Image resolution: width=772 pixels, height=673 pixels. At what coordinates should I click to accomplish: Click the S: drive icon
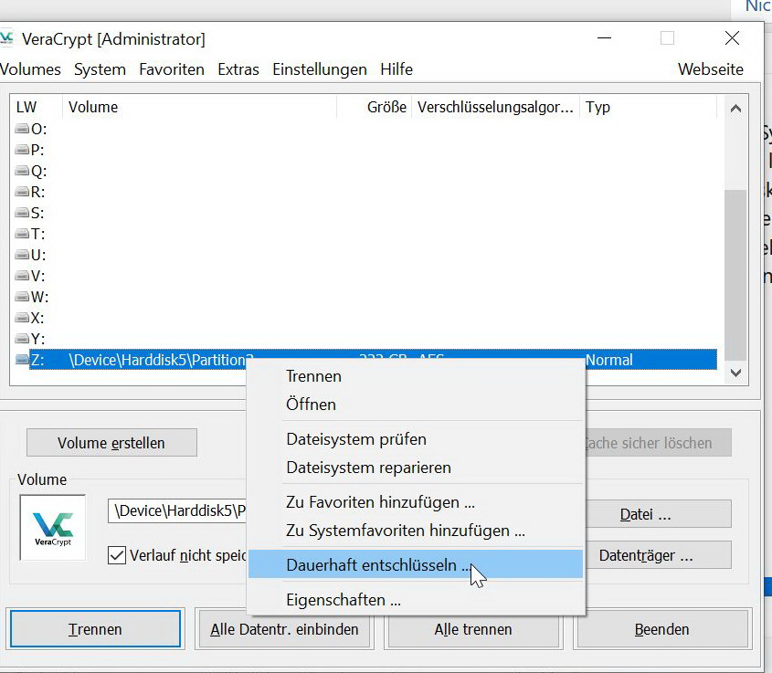point(22,213)
